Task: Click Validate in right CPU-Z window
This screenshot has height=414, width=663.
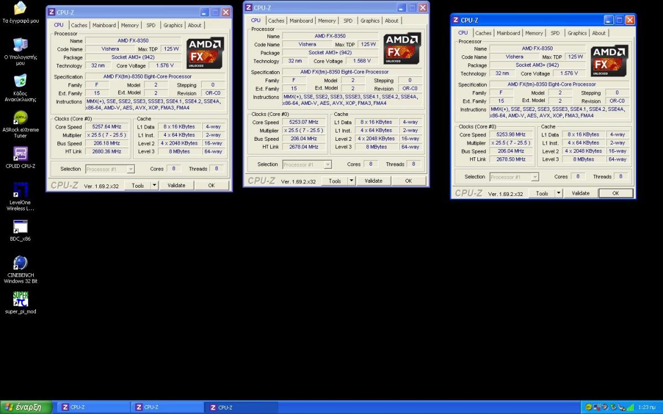Action: pyautogui.click(x=581, y=193)
